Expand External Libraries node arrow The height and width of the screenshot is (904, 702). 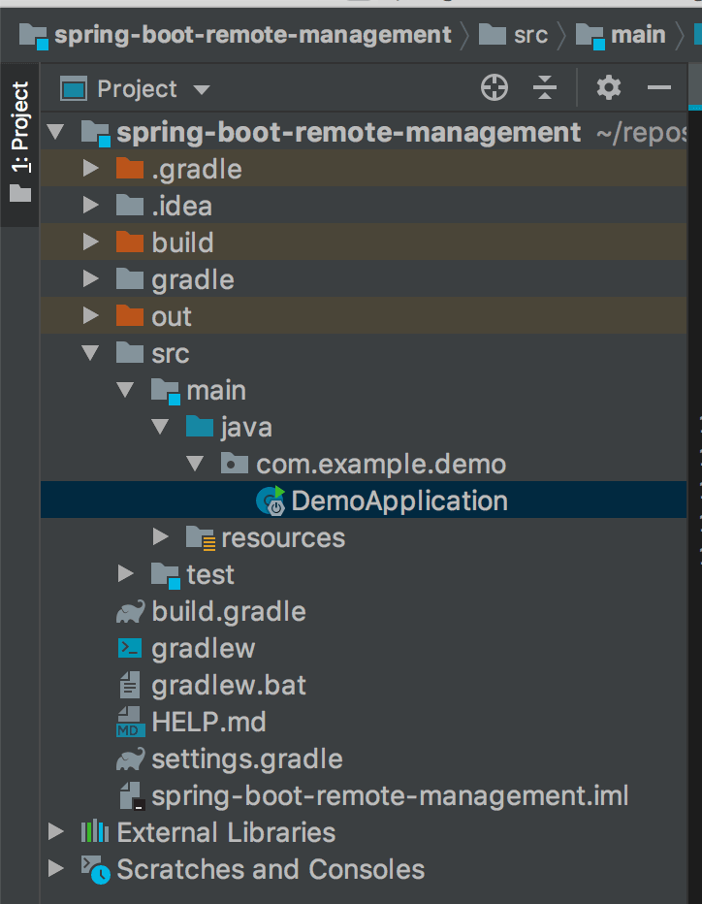coord(56,832)
